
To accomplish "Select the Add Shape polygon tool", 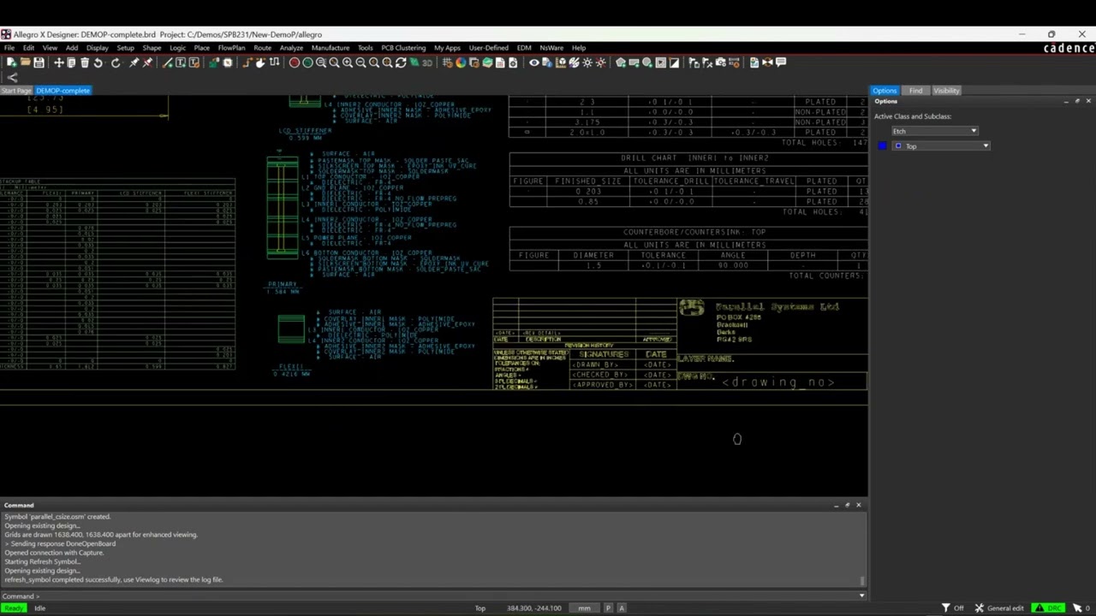I will pyautogui.click(x=621, y=62).
